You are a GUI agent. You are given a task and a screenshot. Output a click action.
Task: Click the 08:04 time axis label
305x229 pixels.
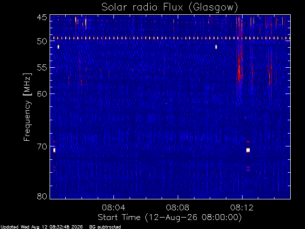(x=113, y=208)
